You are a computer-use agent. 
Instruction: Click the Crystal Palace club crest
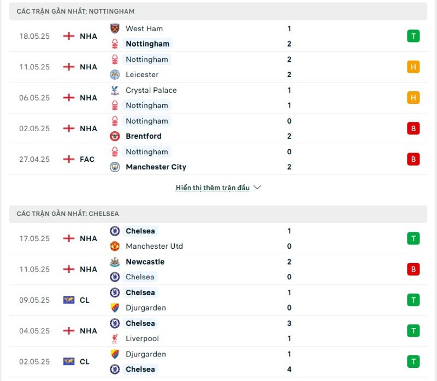115,90
